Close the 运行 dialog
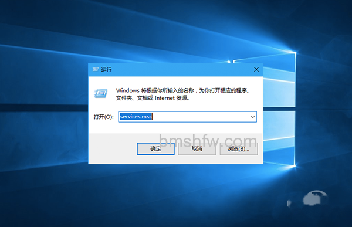Screen dimensions: 352x227 point(256,69)
